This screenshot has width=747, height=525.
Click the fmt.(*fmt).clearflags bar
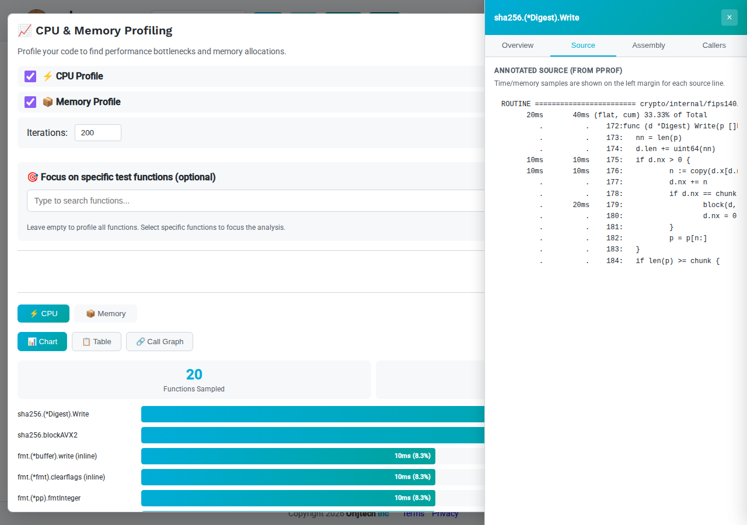click(288, 477)
